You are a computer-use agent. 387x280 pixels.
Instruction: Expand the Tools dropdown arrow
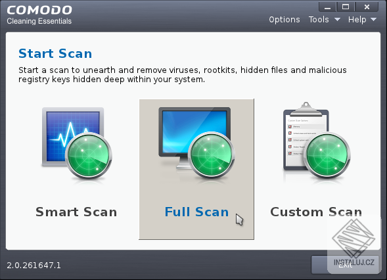(337, 19)
